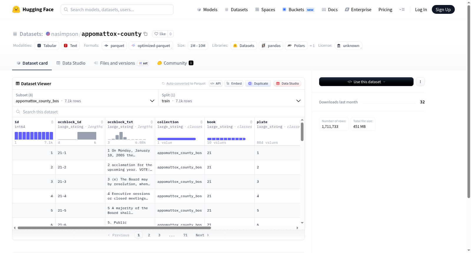This screenshot has width=471, height=253.
Task: Open the red Data Studio button
Action: tap(287, 83)
